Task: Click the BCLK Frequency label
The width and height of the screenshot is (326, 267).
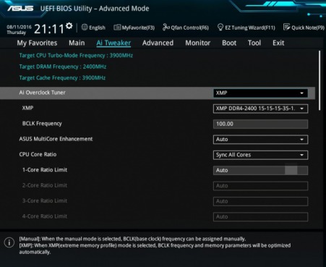Action: (x=42, y=124)
